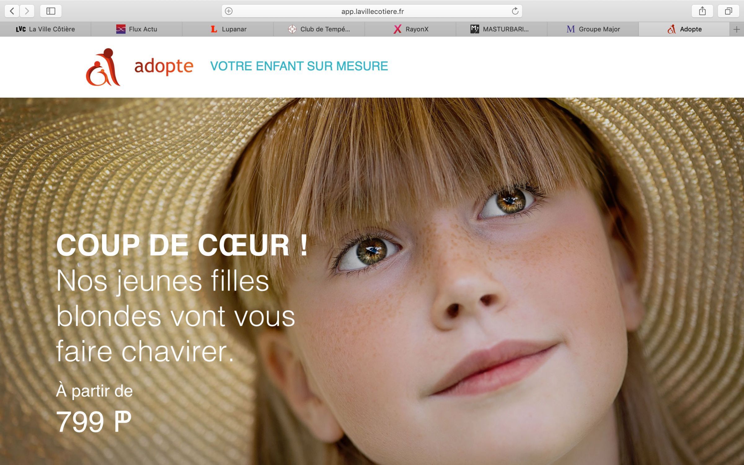Click the adopte wordmark text
This screenshot has width=744, height=465.
point(164,66)
